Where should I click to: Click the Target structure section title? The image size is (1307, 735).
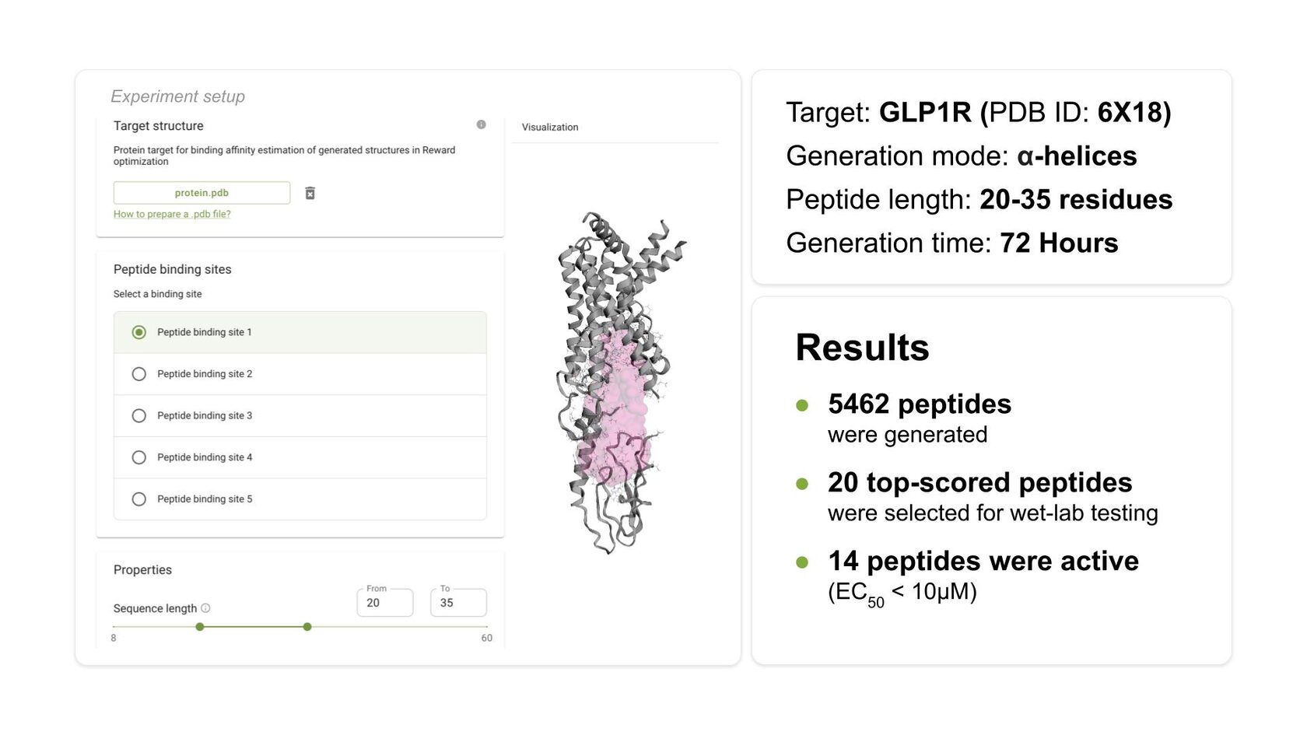point(159,126)
